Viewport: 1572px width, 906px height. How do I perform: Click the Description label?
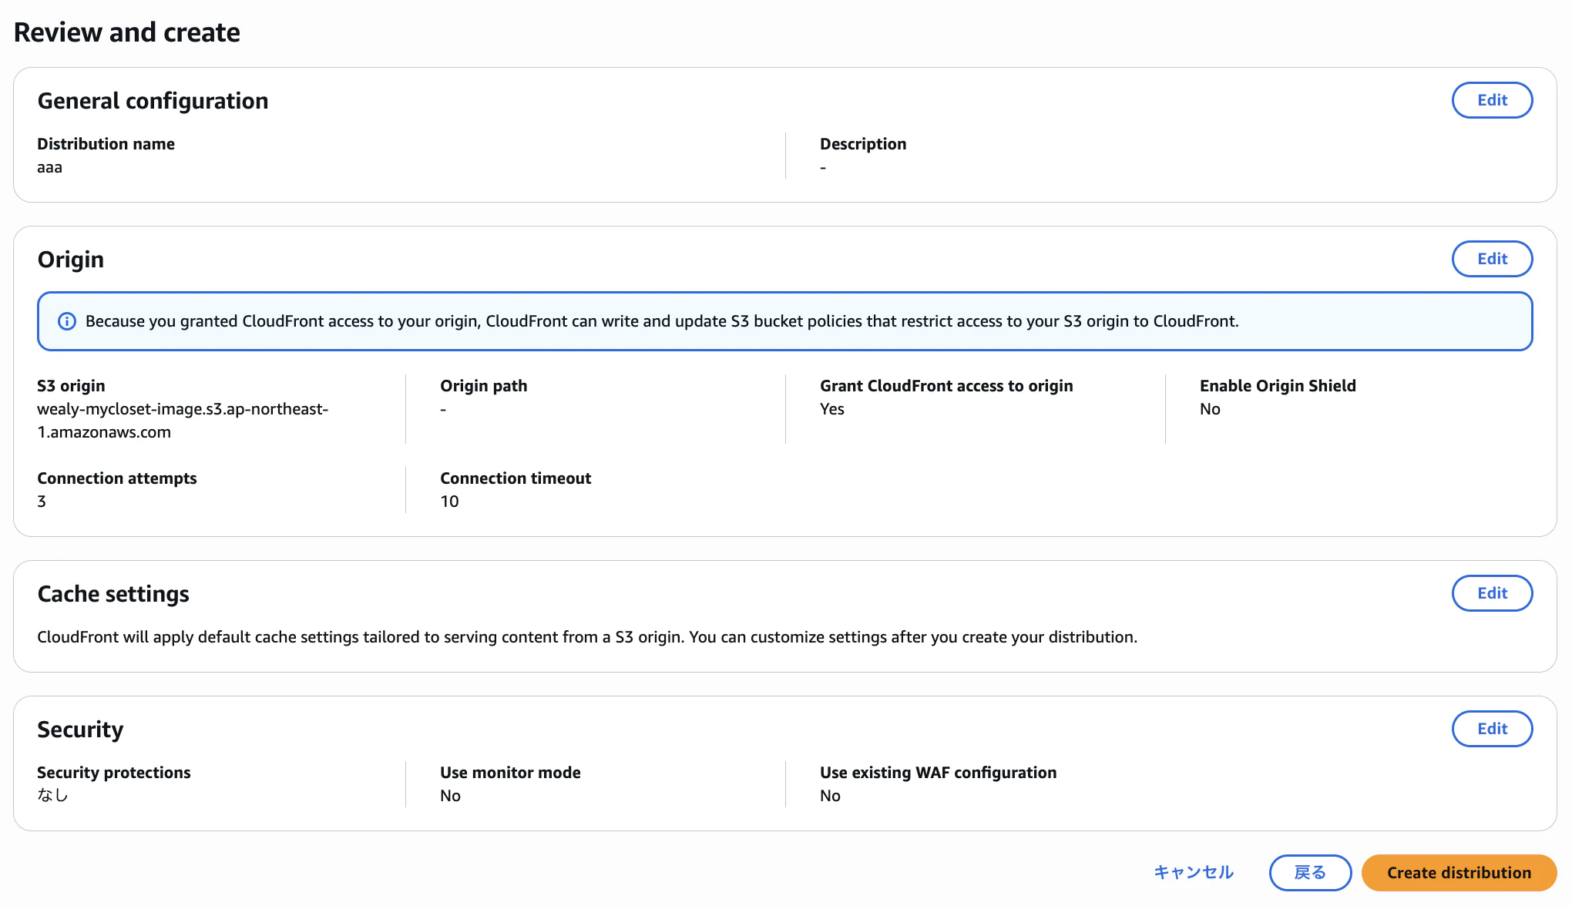pyautogui.click(x=863, y=144)
